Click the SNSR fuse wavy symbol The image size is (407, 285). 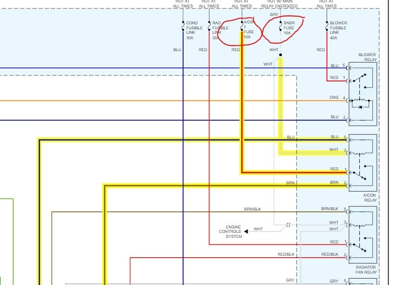tap(280, 26)
